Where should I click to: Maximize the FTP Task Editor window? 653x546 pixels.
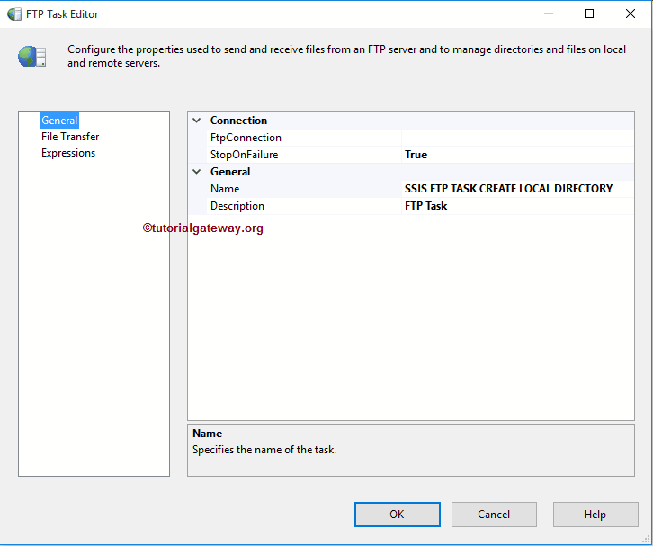589,13
